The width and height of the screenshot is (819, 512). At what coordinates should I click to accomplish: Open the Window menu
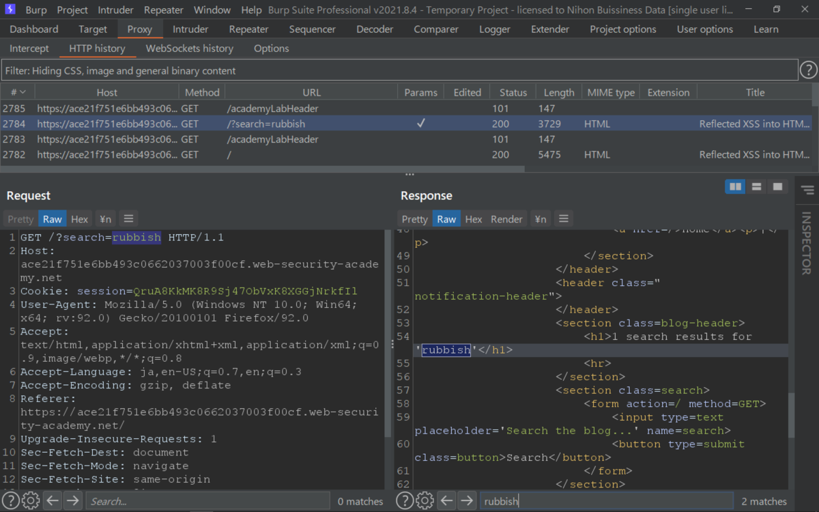point(212,10)
